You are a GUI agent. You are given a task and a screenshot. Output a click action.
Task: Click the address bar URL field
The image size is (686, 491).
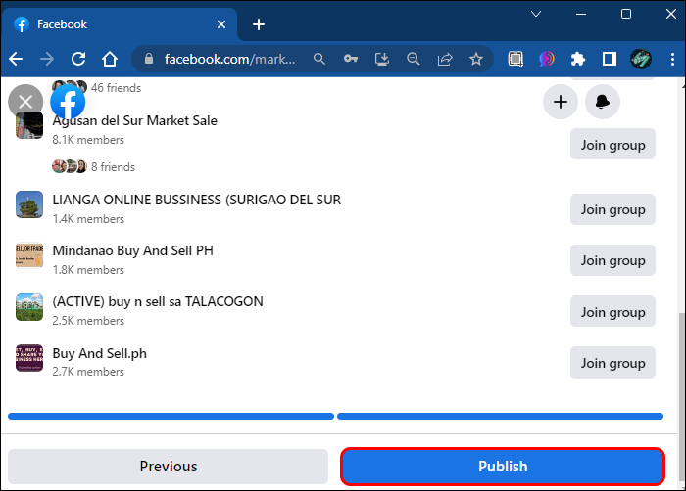pos(230,59)
